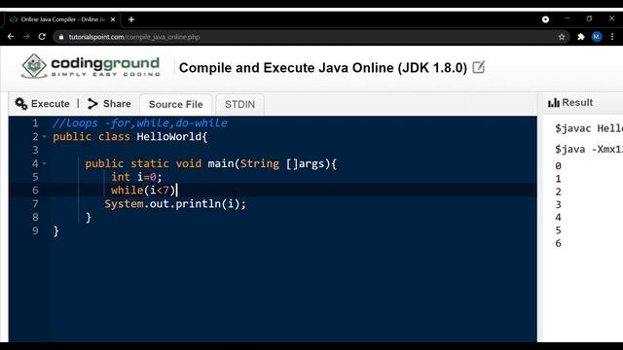623x350 pixels.
Task: Switch to the Source File tab
Action: coord(175,104)
